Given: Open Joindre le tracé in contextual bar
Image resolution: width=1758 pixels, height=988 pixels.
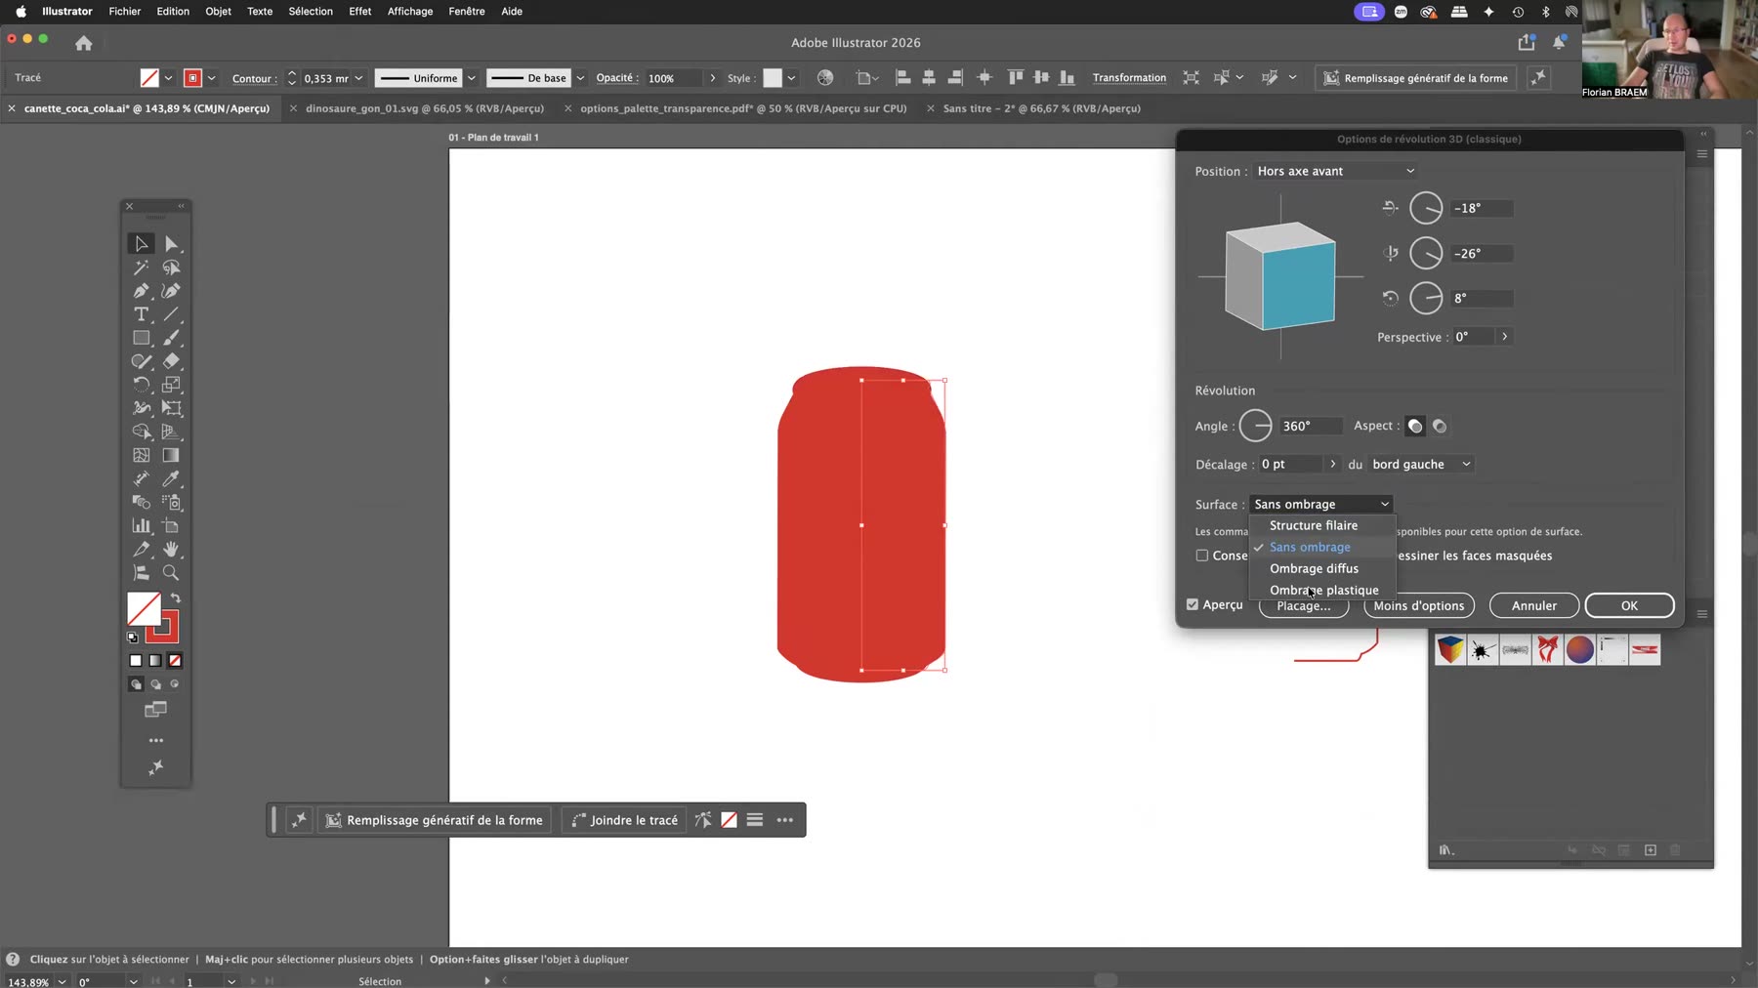Looking at the screenshot, I should coord(624,820).
